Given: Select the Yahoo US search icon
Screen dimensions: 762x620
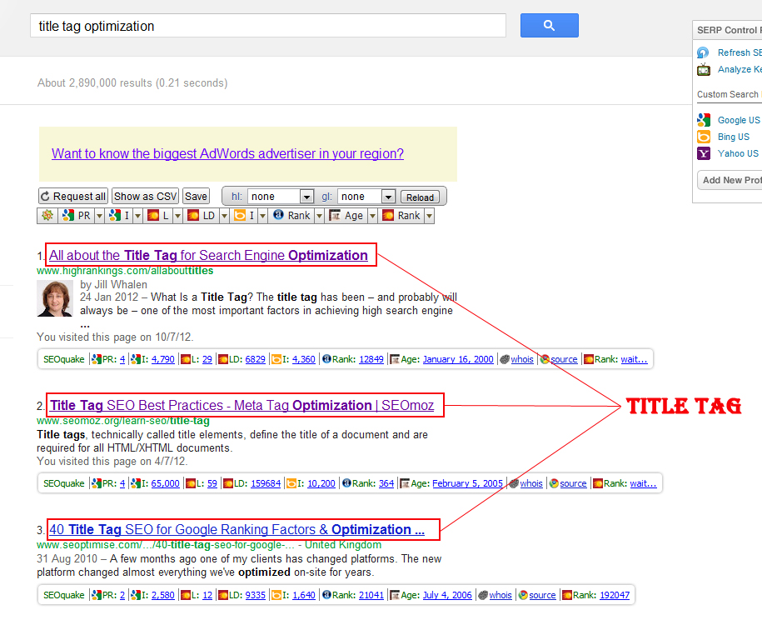Looking at the screenshot, I should click(x=704, y=153).
